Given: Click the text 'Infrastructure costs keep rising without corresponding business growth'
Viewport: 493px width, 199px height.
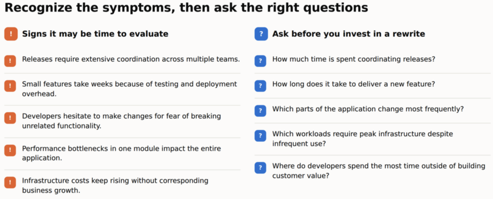Looking at the screenshot, I should (x=116, y=186).
